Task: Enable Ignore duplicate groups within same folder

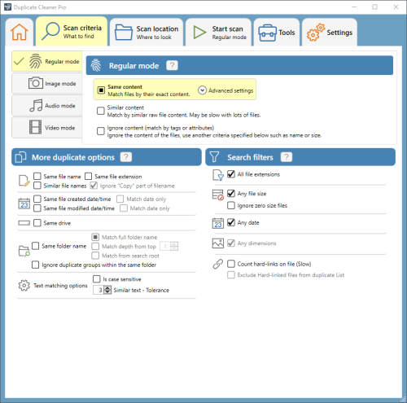Action: pos(36,265)
